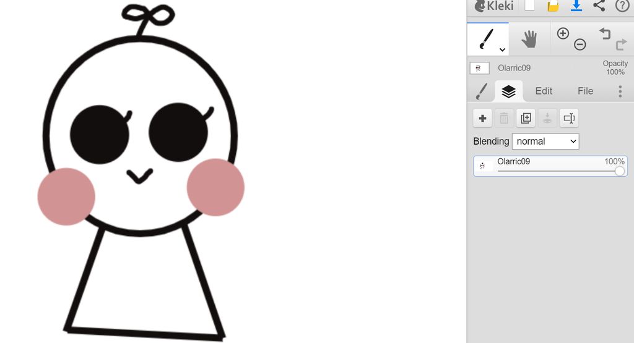The width and height of the screenshot is (634, 343).
Task: Click the Olarric09 layer preview thumbnail at top
Action: pyautogui.click(x=480, y=68)
